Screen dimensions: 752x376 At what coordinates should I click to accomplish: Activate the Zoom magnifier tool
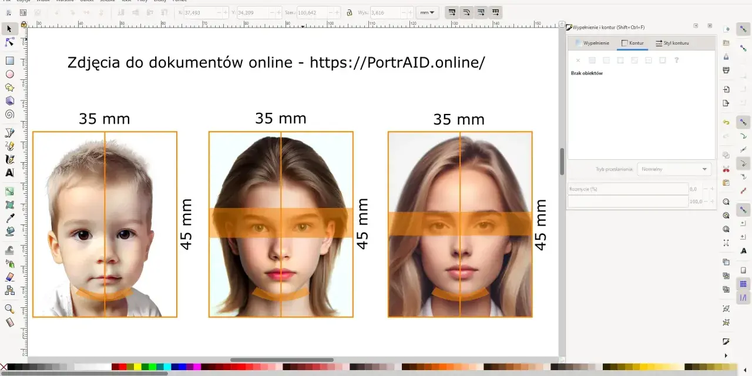point(9,308)
